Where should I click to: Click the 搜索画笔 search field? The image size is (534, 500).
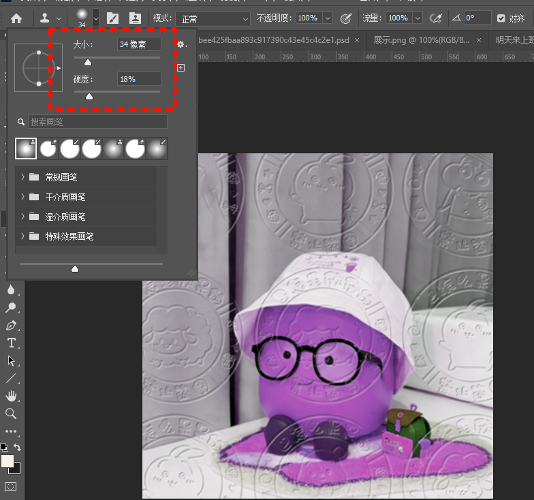click(x=97, y=122)
